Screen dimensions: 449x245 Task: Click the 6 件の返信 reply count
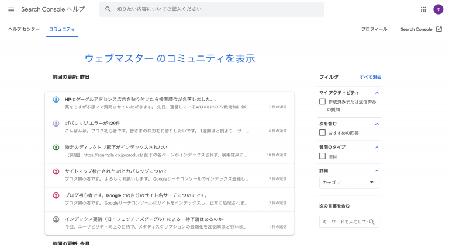click(x=278, y=131)
